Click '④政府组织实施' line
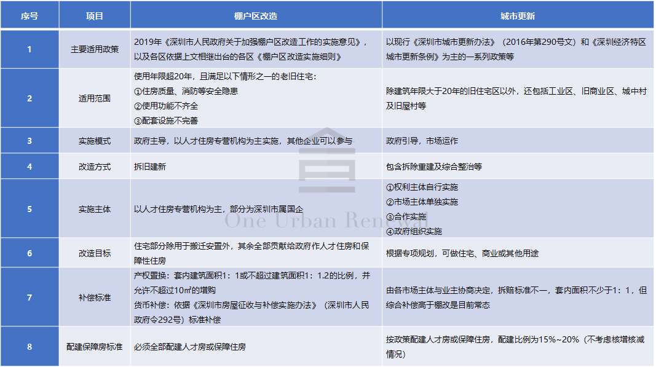Viewport: 656px width, 367px height. (x=414, y=231)
